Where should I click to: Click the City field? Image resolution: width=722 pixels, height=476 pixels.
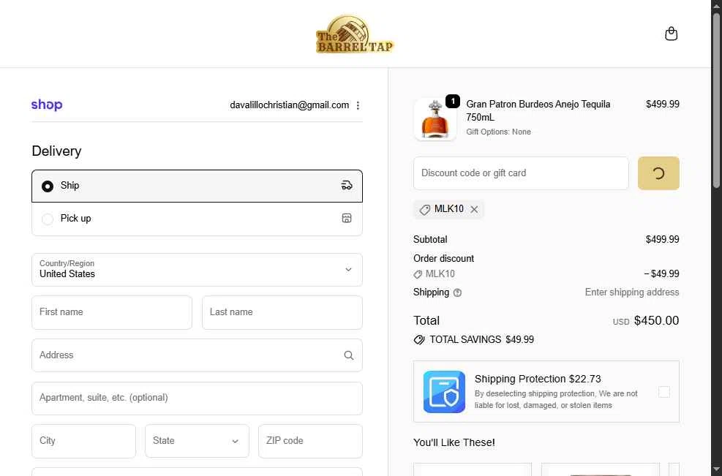(x=84, y=441)
